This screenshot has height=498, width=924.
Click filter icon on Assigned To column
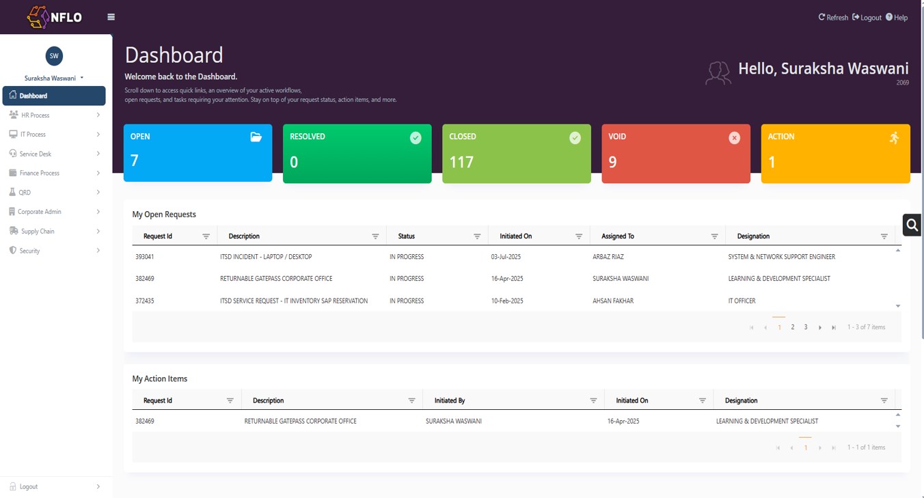pos(714,236)
